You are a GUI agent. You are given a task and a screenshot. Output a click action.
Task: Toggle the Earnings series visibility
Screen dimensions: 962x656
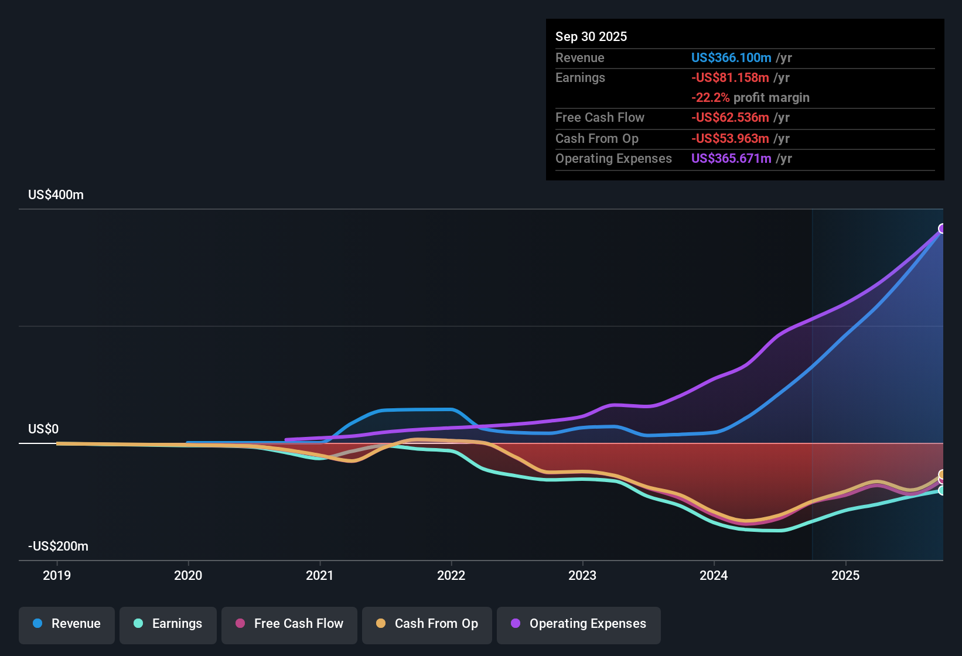(168, 624)
